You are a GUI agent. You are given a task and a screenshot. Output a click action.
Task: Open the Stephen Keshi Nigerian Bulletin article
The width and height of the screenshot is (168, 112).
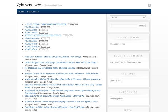pyautogui.click(x=50, y=68)
